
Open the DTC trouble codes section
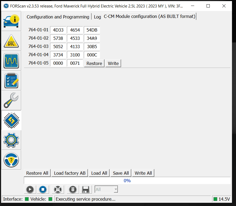coord(11,41)
